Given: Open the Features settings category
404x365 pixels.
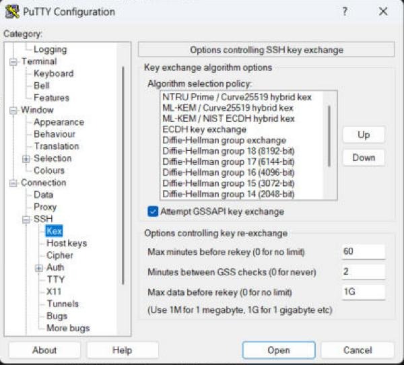Looking at the screenshot, I should click(51, 98).
